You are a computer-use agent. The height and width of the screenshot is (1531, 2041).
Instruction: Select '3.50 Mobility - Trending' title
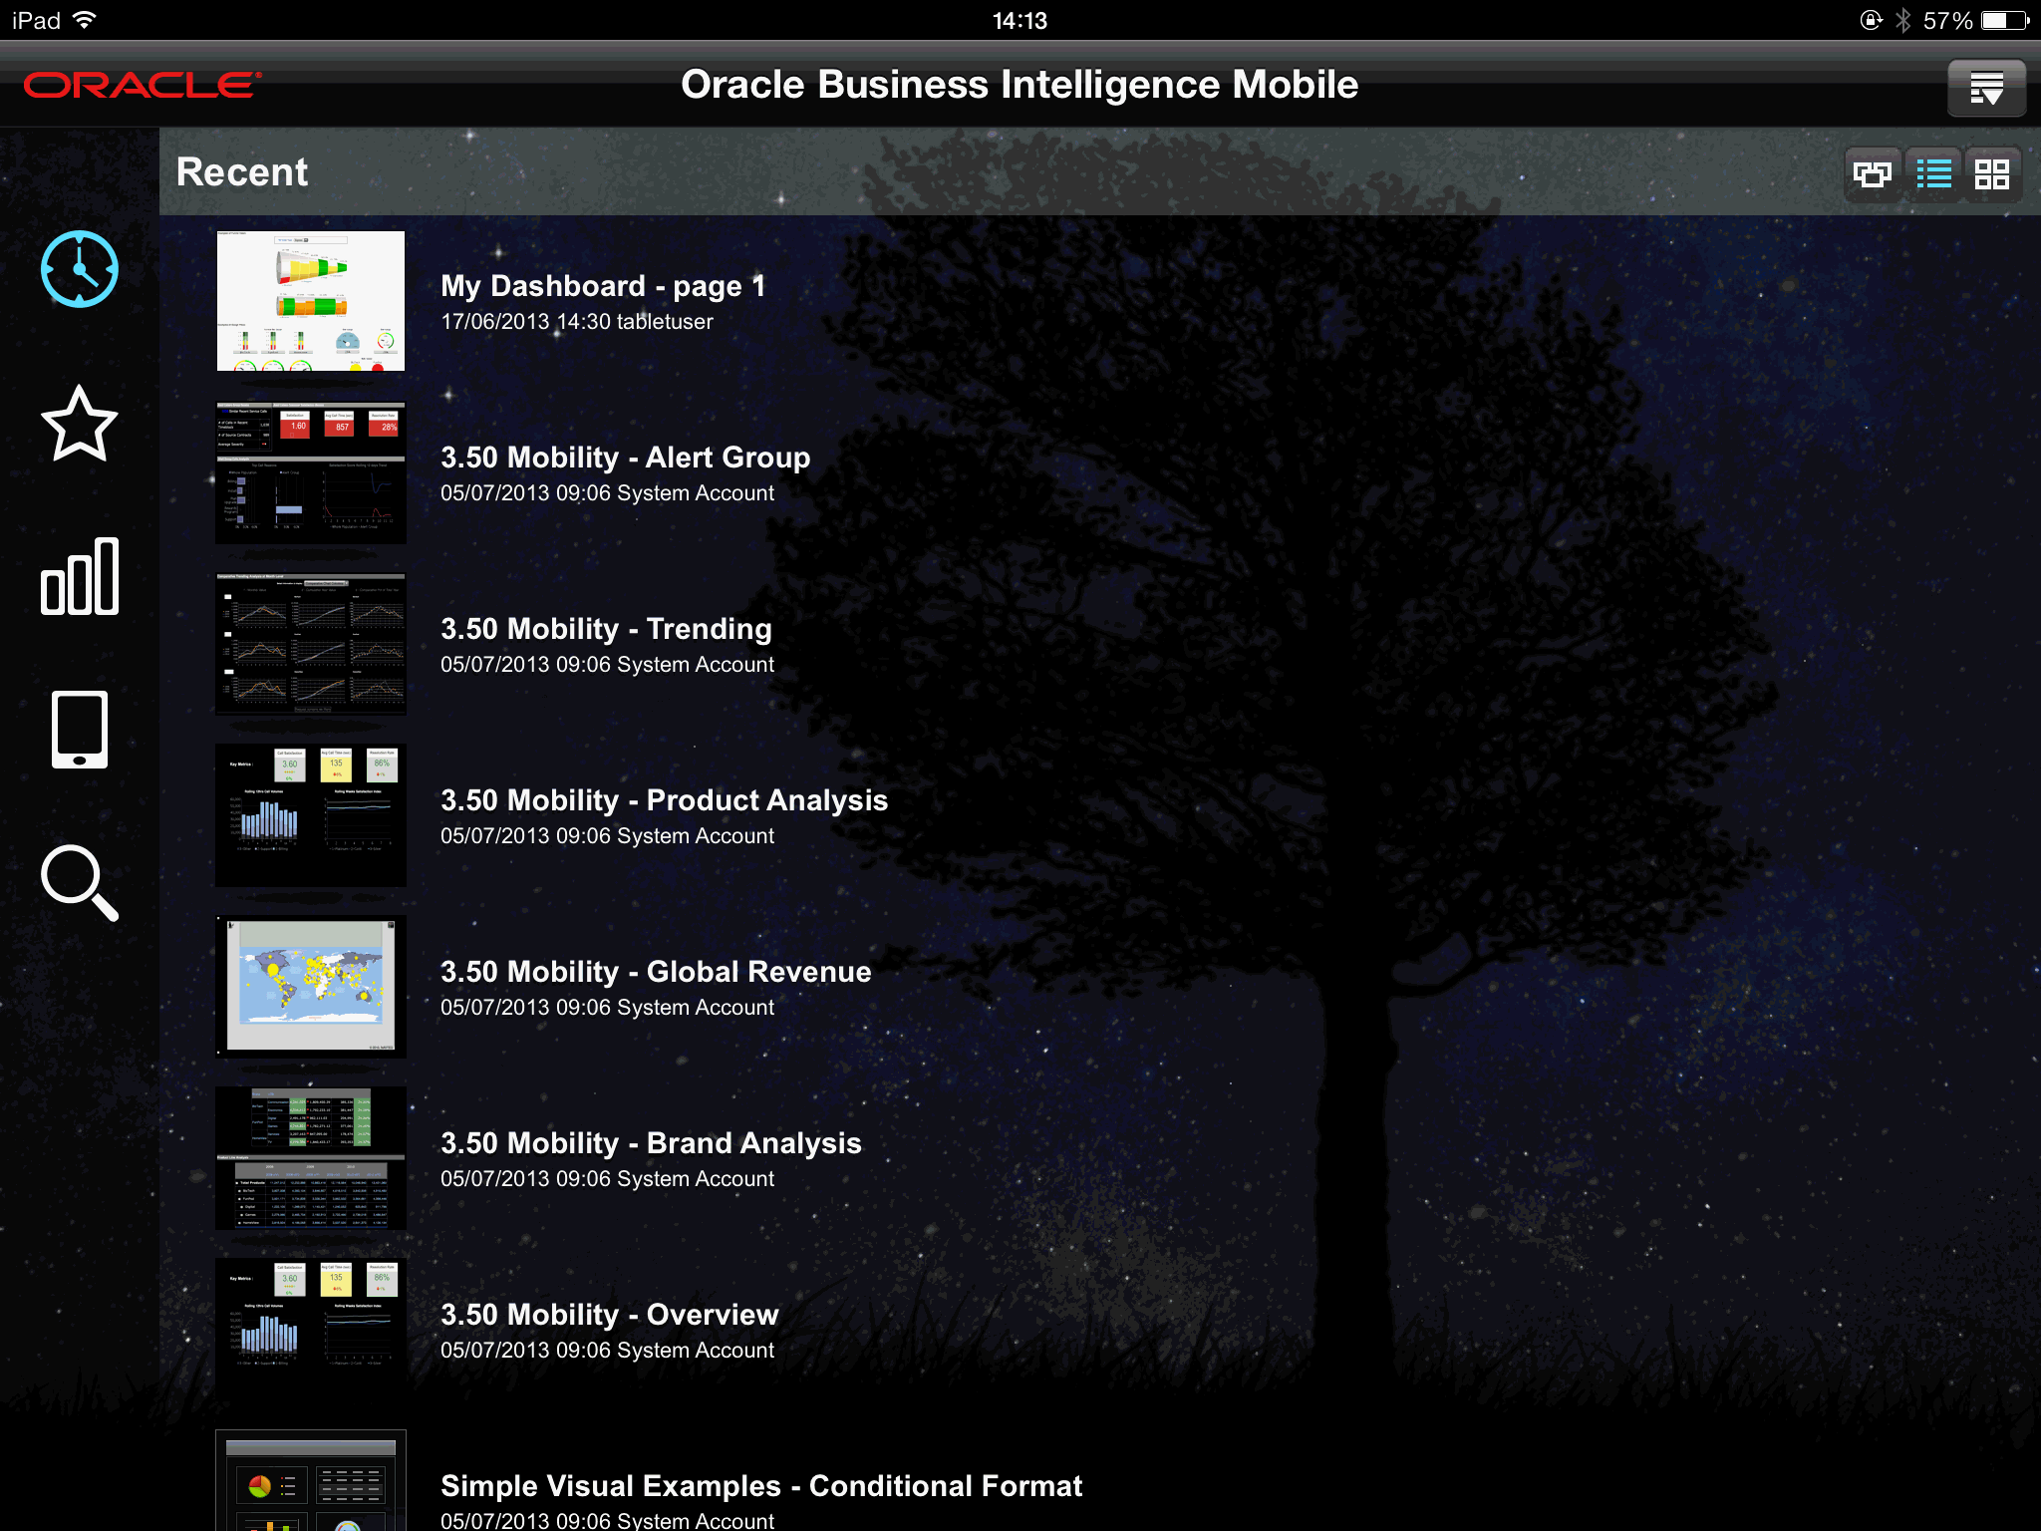(606, 629)
